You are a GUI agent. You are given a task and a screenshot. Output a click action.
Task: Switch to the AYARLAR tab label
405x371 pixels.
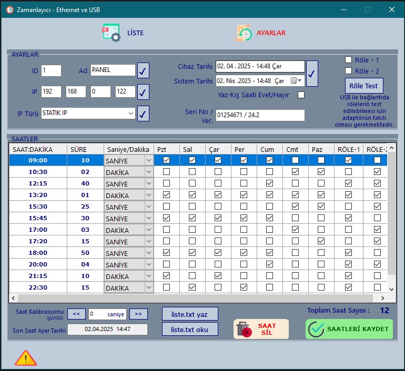(x=271, y=33)
